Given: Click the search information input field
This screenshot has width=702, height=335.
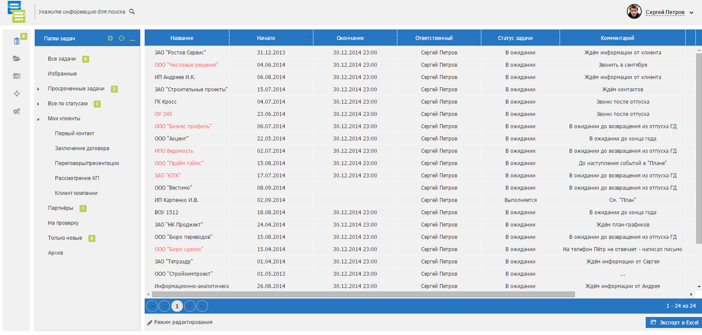Looking at the screenshot, I should pyautogui.click(x=82, y=12).
